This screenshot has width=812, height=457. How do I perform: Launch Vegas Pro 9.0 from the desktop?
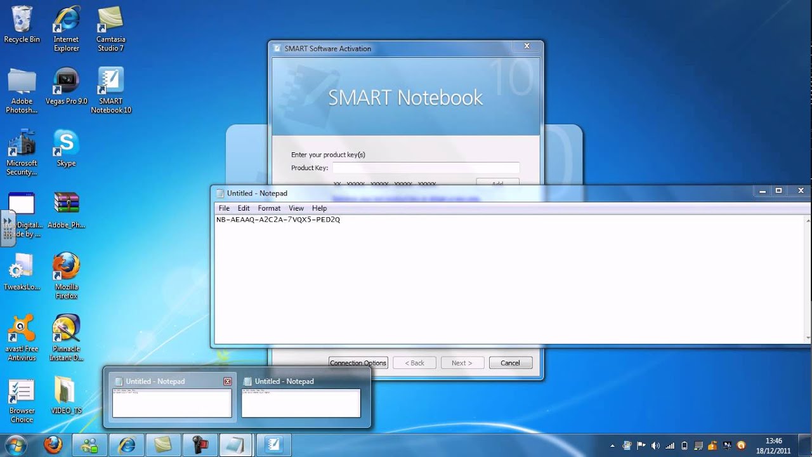[67, 83]
